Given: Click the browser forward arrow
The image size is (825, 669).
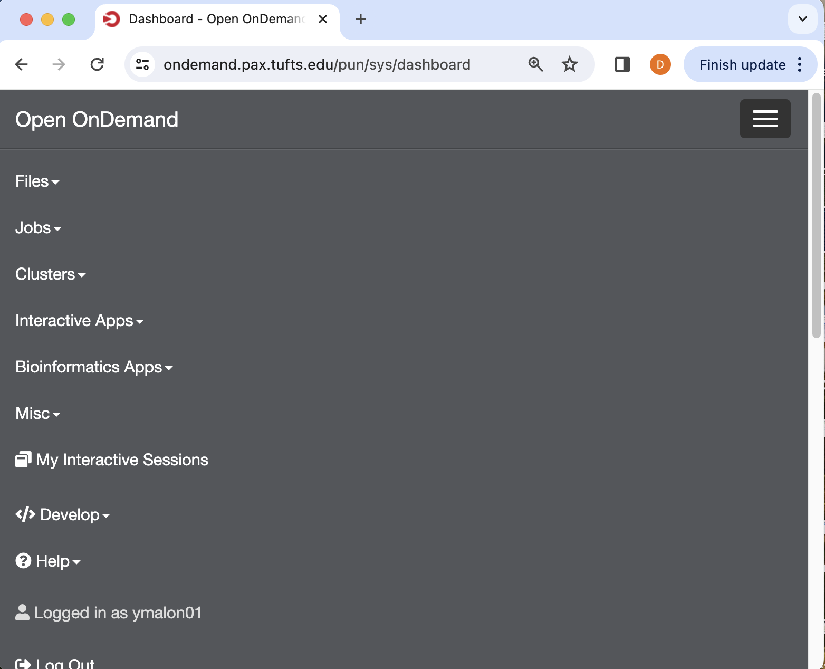Looking at the screenshot, I should click(x=59, y=64).
